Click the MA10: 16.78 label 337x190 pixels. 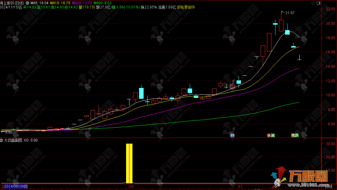click(x=60, y=3)
